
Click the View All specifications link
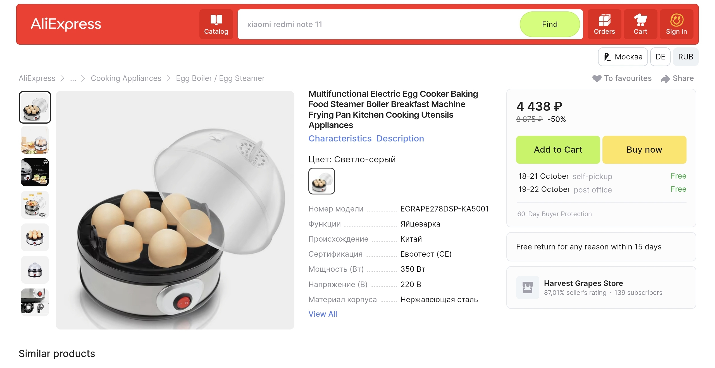(x=323, y=314)
